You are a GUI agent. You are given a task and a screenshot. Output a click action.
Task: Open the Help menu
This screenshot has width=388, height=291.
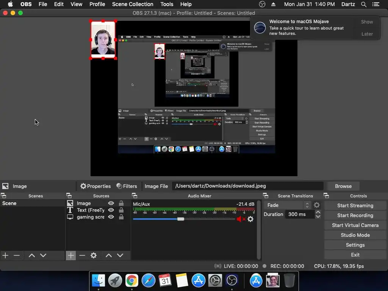(x=186, y=4)
